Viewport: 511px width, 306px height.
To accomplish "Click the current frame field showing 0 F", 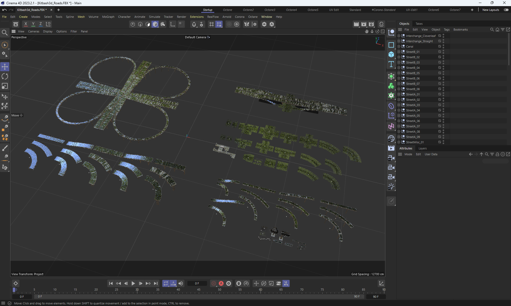I will coord(197,283).
